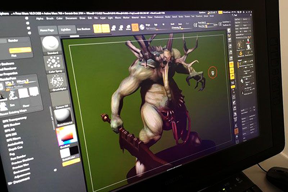Click the orange icon near right-shelf bottom
This screenshot has height=192, width=288.
[237, 131]
